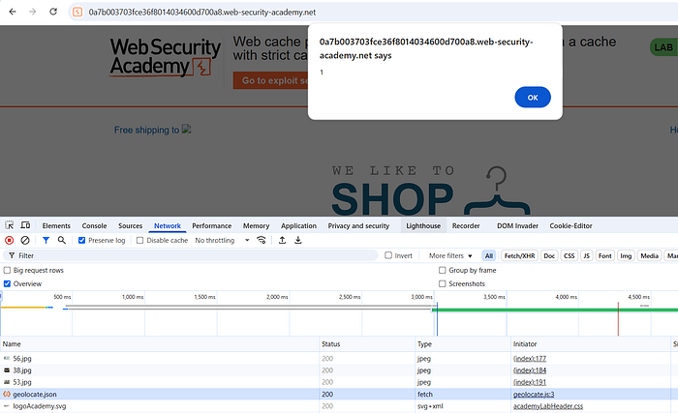This screenshot has width=678, height=413.
Task: Expand the More filters dropdown
Action: click(x=450, y=255)
